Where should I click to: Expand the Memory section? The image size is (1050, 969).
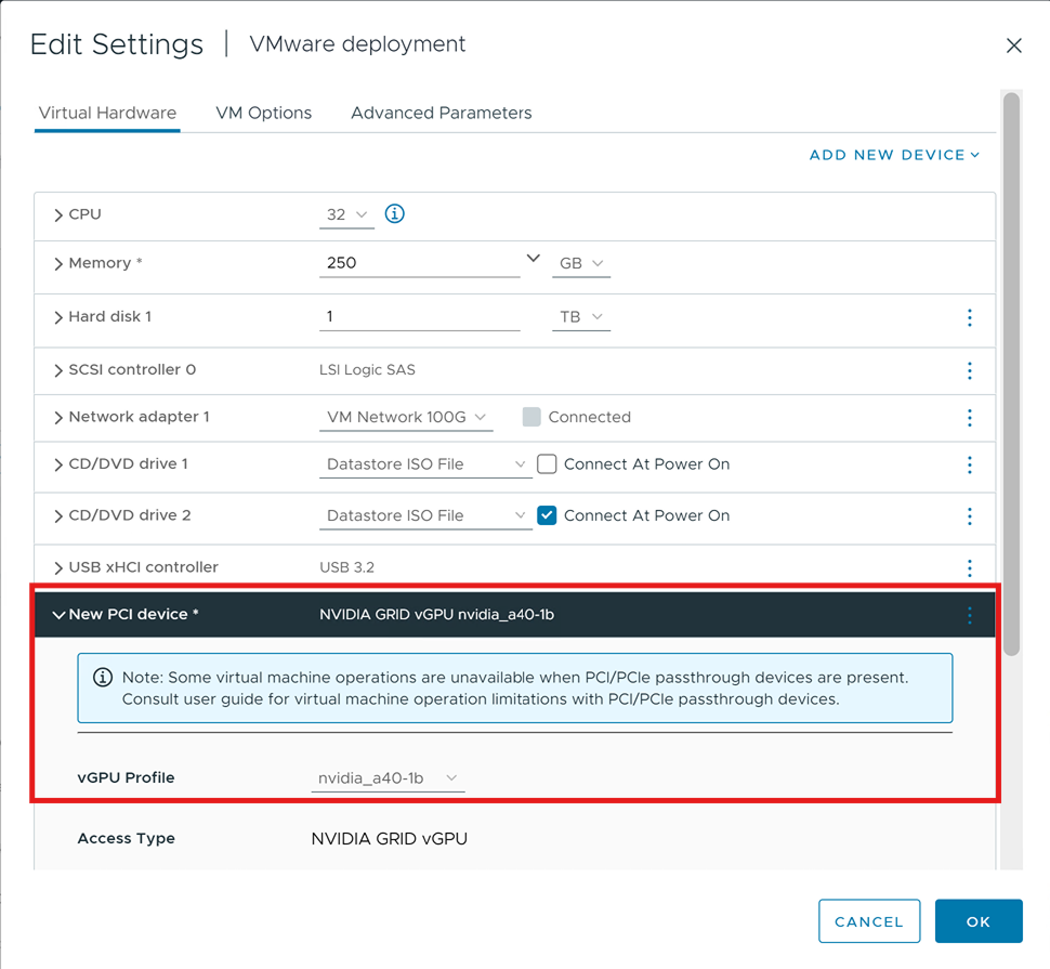point(59,264)
